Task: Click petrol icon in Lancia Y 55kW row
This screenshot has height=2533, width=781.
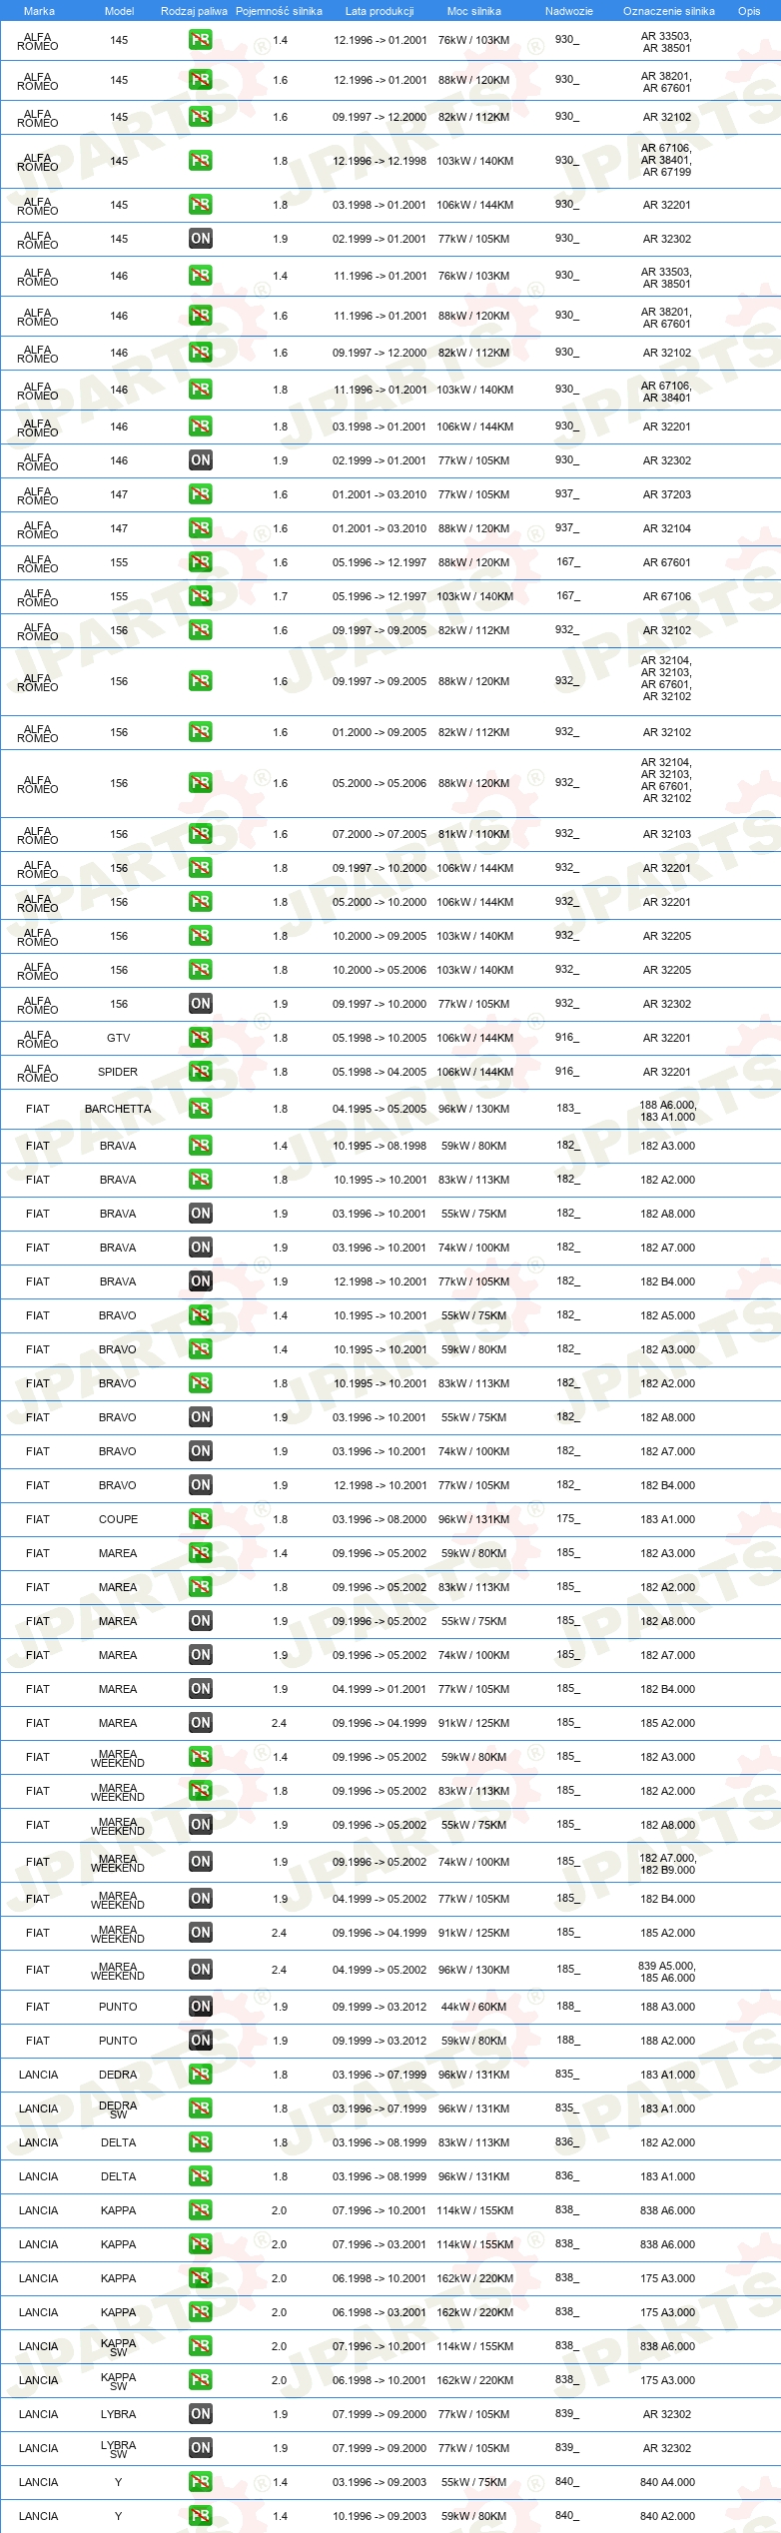Action: click(x=200, y=2482)
